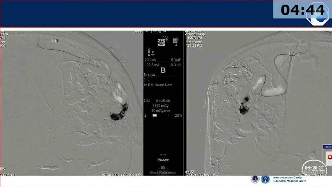Viewport: 332px width, 187px height.
Task: Click the small checkbox status icons cluster
Action: pyautogui.click(x=151, y=52)
